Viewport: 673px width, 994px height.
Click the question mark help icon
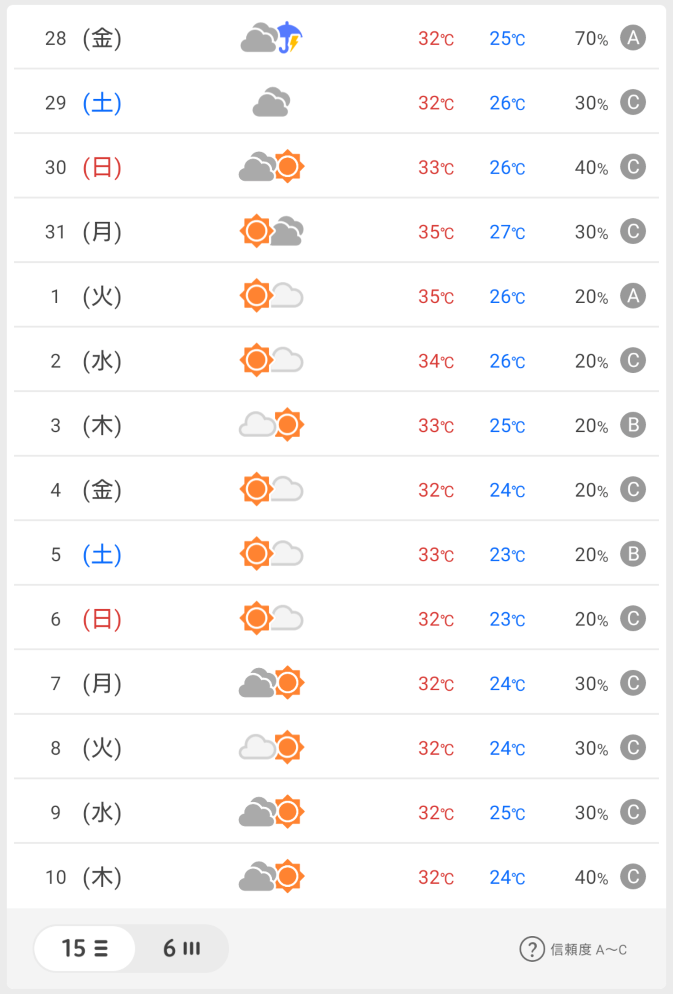pyautogui.click(x=532, y=949)
